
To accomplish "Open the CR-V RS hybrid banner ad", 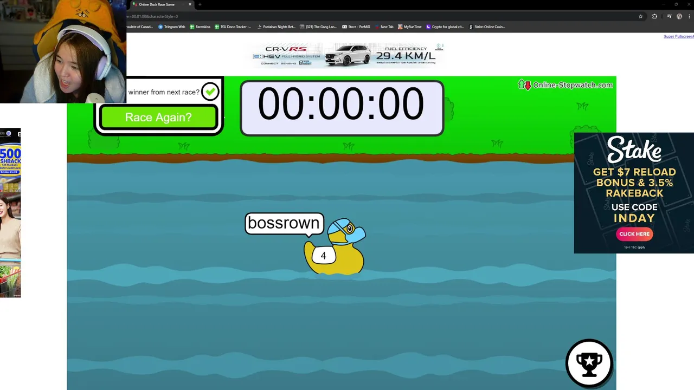I will (x=348, y=55).
